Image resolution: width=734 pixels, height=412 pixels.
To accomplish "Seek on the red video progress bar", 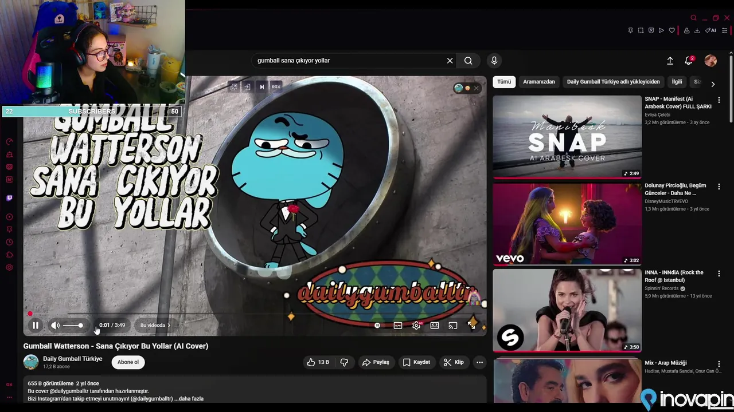I will [255, 314].
